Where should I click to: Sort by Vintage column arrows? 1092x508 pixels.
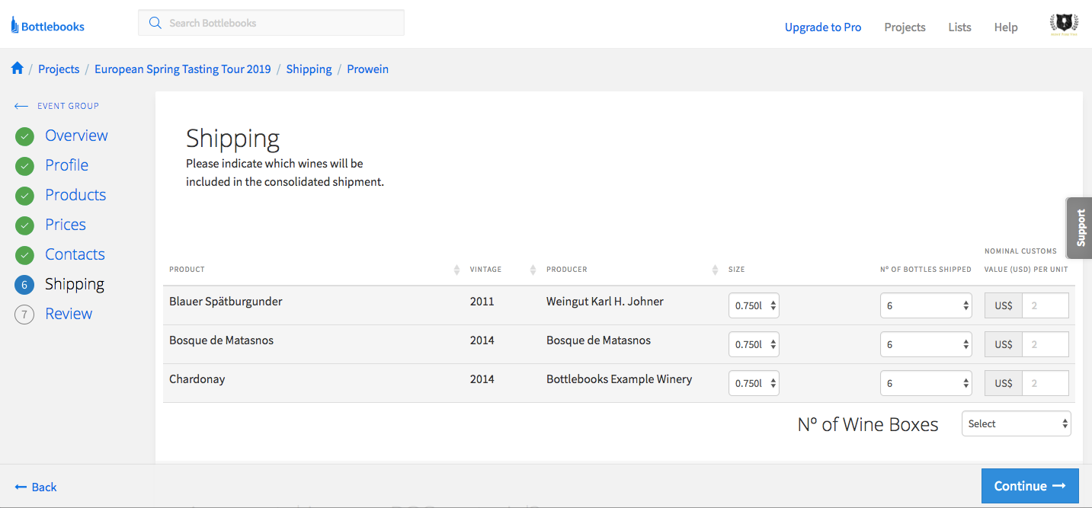[533, 270]
